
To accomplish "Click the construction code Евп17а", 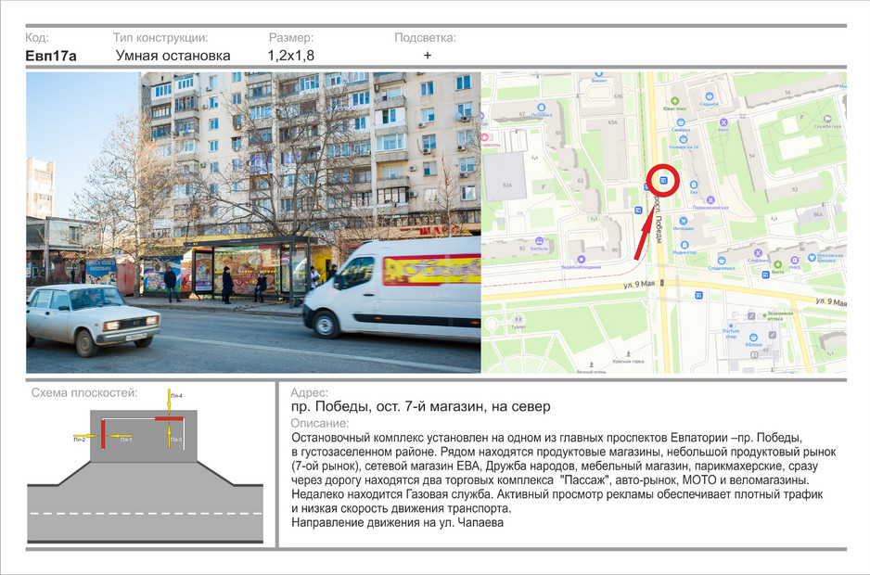I will 51,56.
